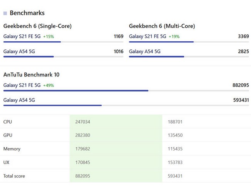251x188 pixels.
Task: Click the AnTuTu score 882095 beside the bar
Action: (x=241, y=85)
